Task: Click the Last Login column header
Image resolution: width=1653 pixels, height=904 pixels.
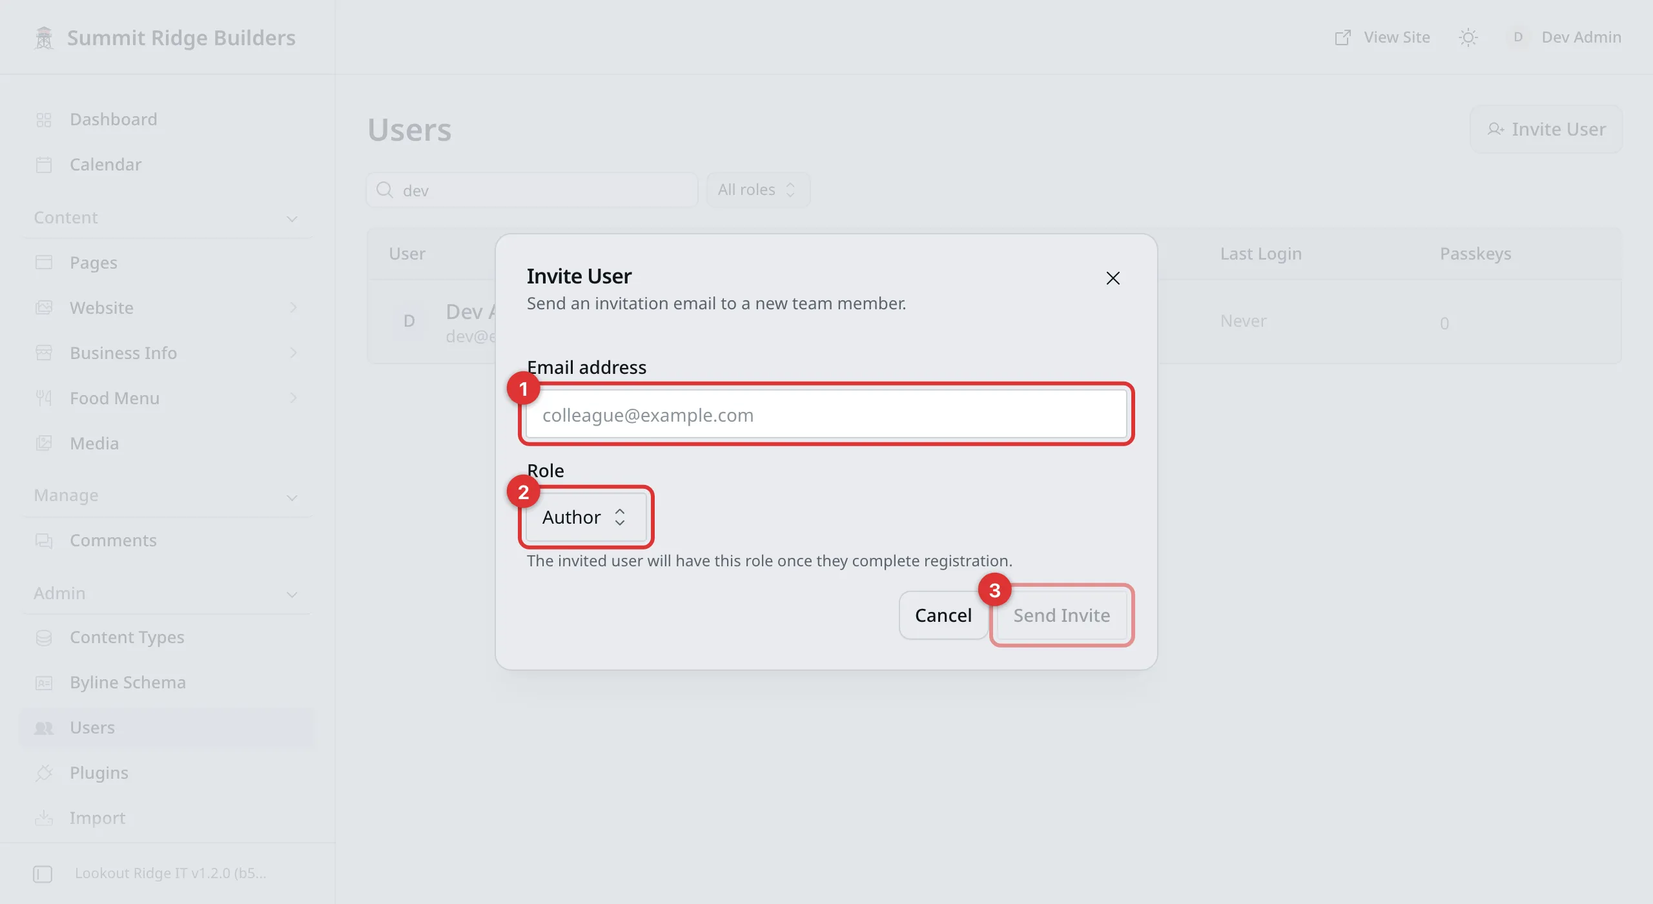Action: [1260, 254]
